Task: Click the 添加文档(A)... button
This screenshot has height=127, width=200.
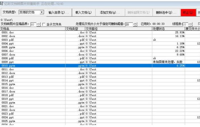Action: (x=110, y=12)
